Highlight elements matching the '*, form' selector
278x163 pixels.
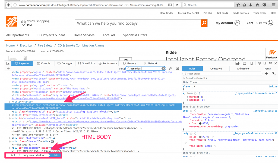point(195,93)
